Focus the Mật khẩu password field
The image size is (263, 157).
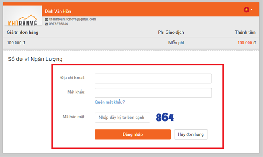tap(153, 93)
